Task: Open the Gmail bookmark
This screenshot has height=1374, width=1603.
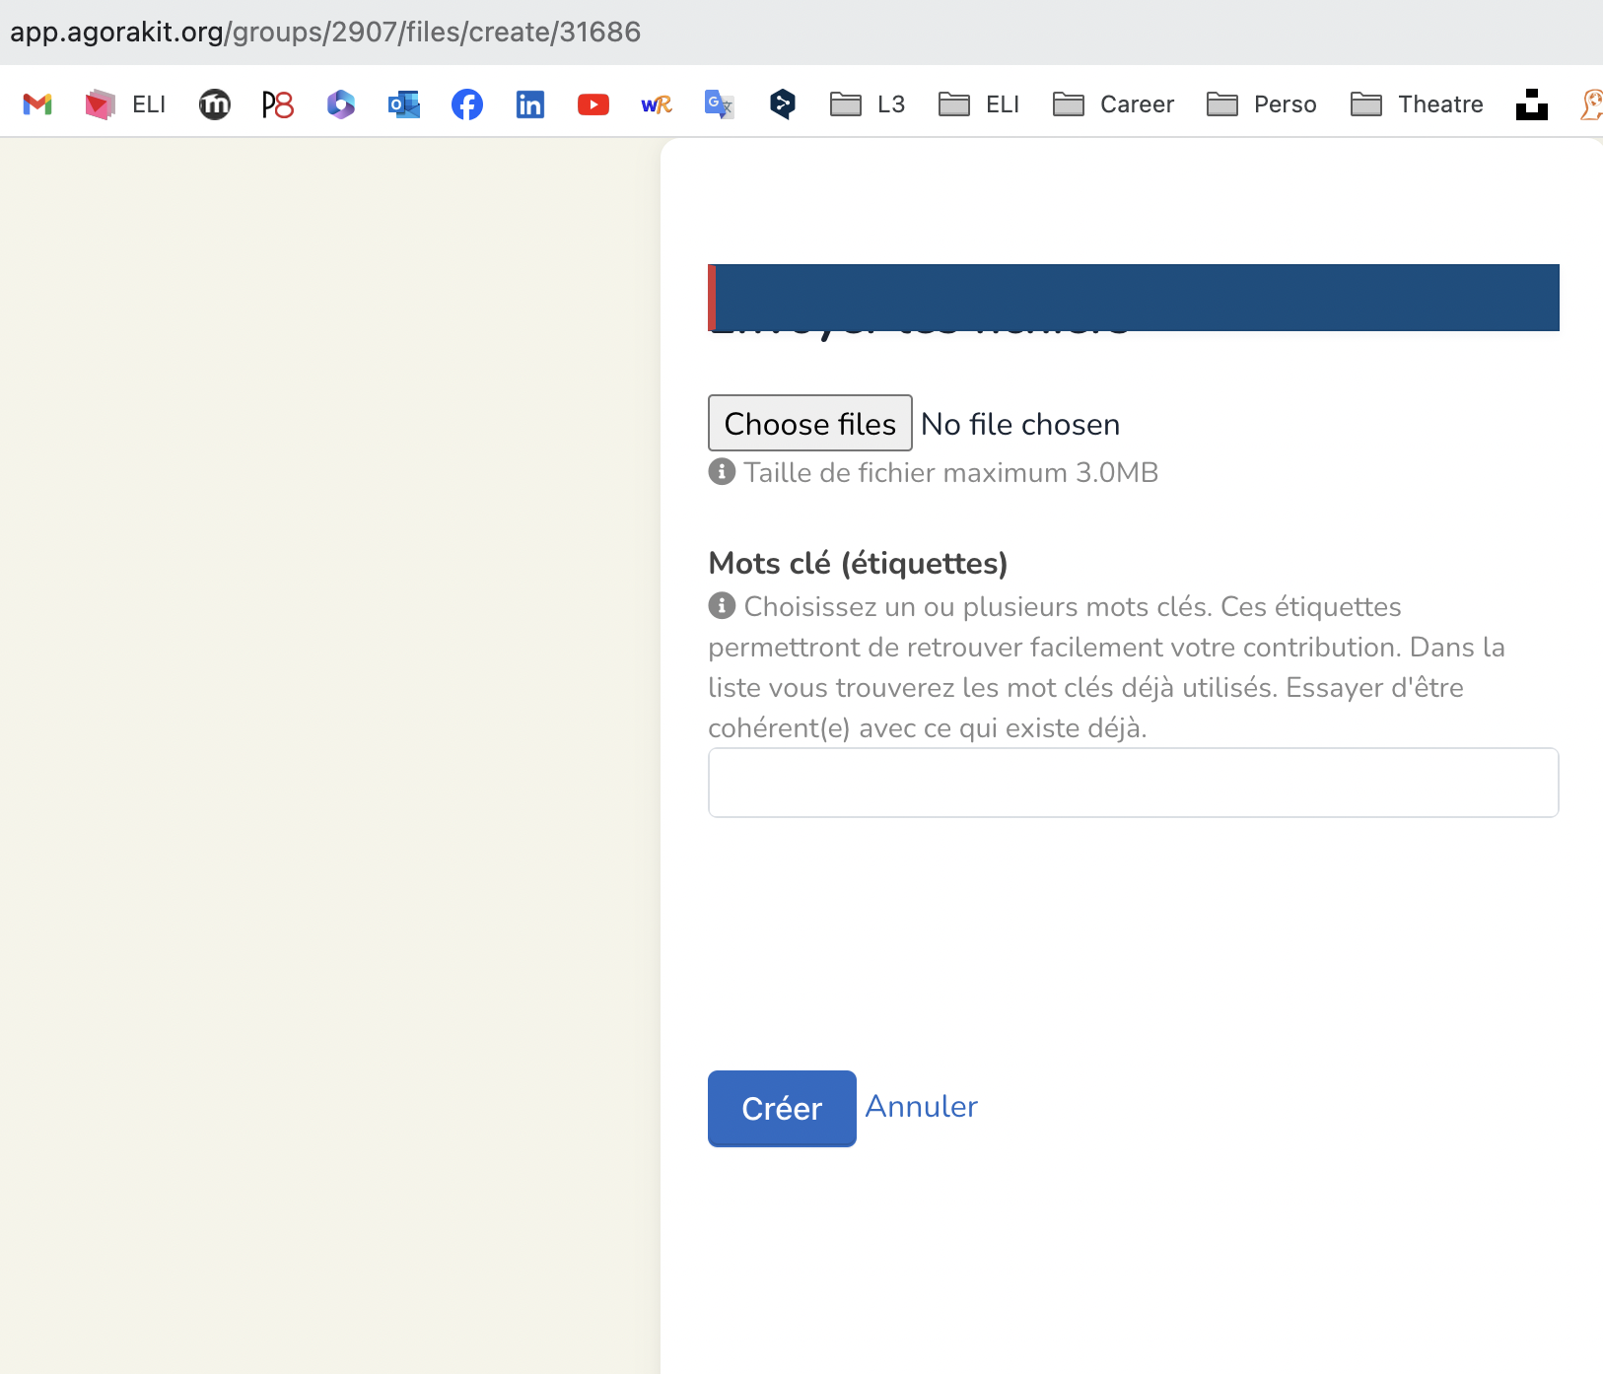Action: pyautogui.click(x=37, y=103)
